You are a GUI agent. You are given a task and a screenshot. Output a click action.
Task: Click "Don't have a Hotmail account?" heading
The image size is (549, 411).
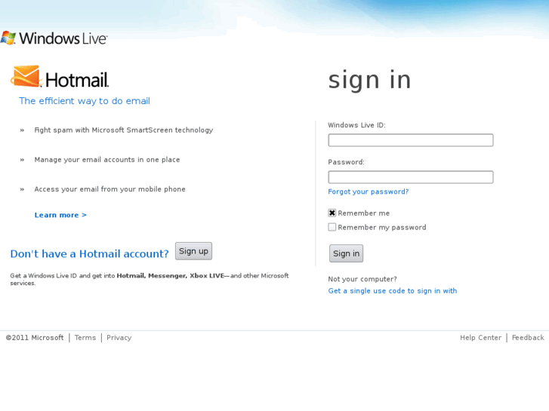pos(89,253)
